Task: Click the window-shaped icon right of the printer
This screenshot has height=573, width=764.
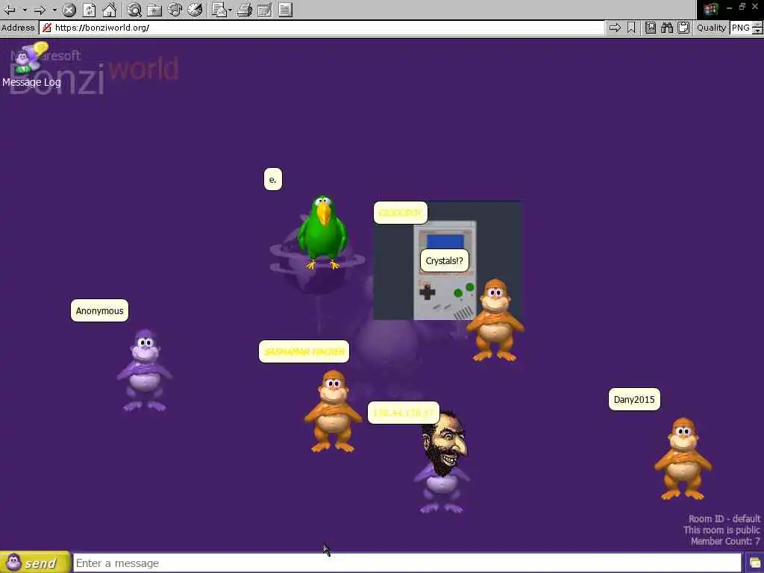Action: click(265, 10)
